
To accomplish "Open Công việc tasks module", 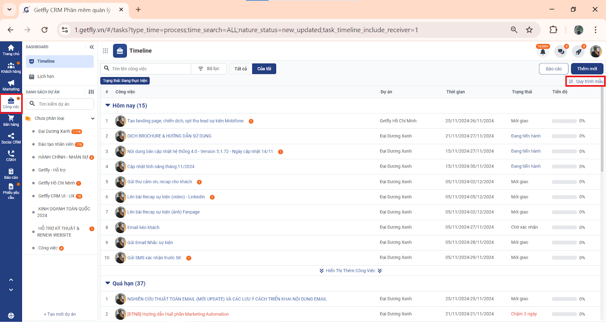I will pyautogui.click(x=11, y=103).
